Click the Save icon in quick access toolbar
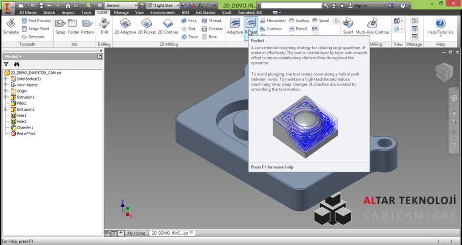 (41, 5)
